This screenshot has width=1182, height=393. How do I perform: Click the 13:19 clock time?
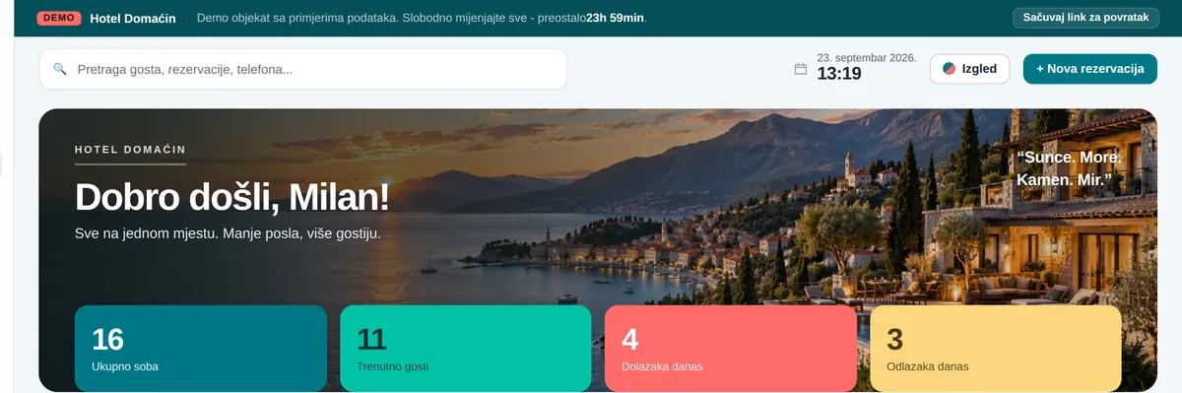(839, 74)
